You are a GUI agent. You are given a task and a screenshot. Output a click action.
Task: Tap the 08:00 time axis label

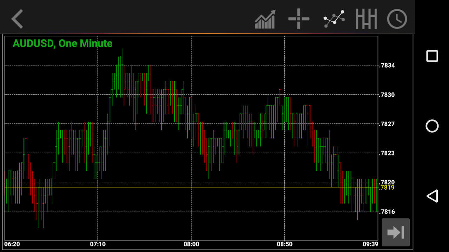(191, 244)
